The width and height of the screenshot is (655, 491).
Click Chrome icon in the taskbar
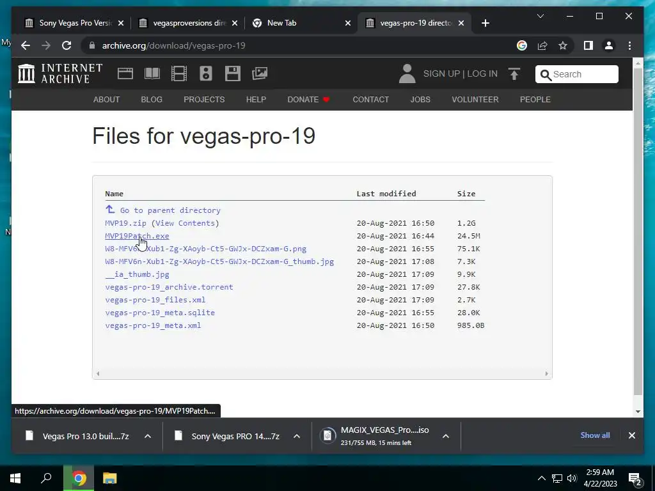(x=79, y=478)
